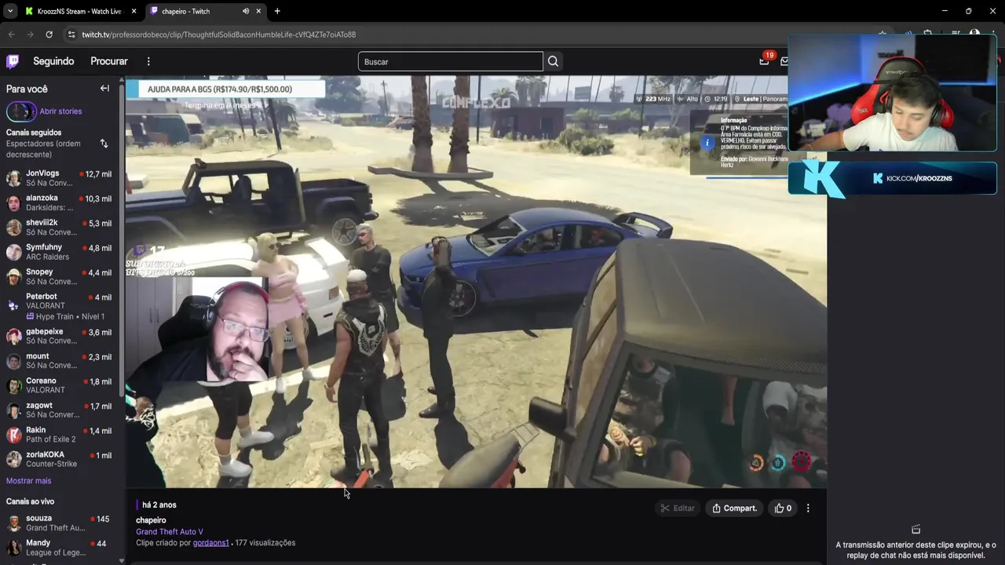1005x565 pixels.
Task: Open alanzoka channel
Action: point(60,202)
